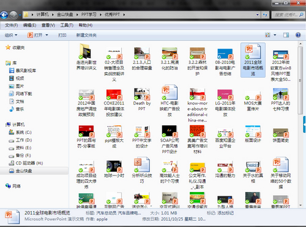
Task: Open the 编辑(E) menu
Action: point(29,25)
